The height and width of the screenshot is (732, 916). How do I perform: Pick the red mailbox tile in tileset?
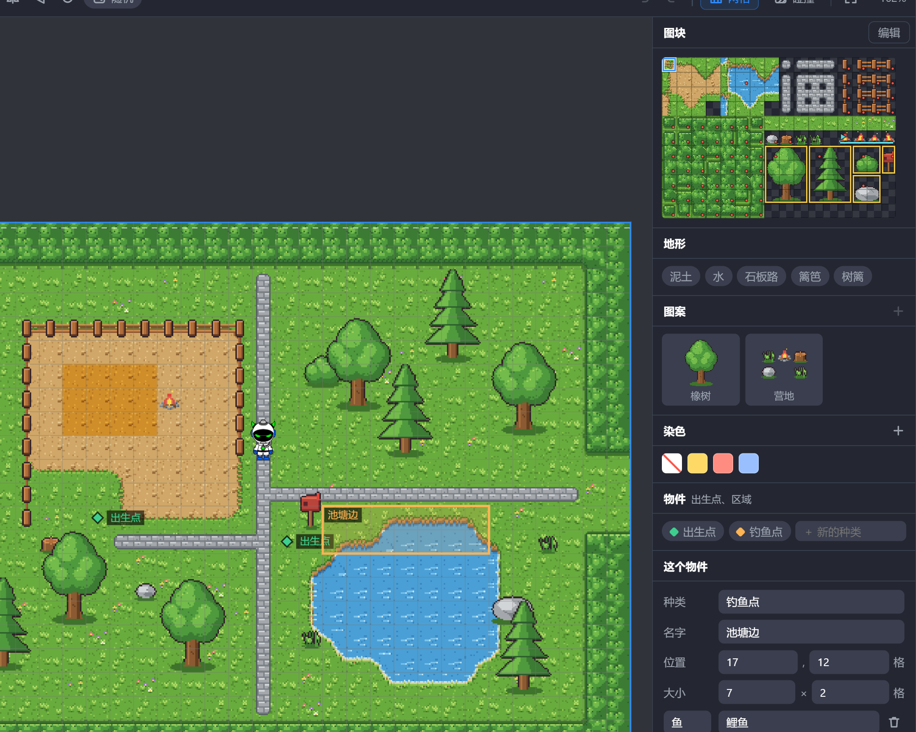pos(889,160)
